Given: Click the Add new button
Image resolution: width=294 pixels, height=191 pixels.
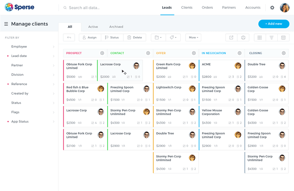Looking at the screenshot, I should pyautogui.click(x=274, y=24).
